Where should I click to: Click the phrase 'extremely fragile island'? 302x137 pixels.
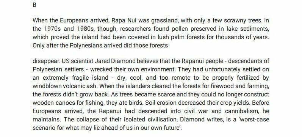[75, 78]
